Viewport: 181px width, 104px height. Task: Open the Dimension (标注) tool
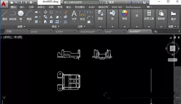(x=82, y=15)
